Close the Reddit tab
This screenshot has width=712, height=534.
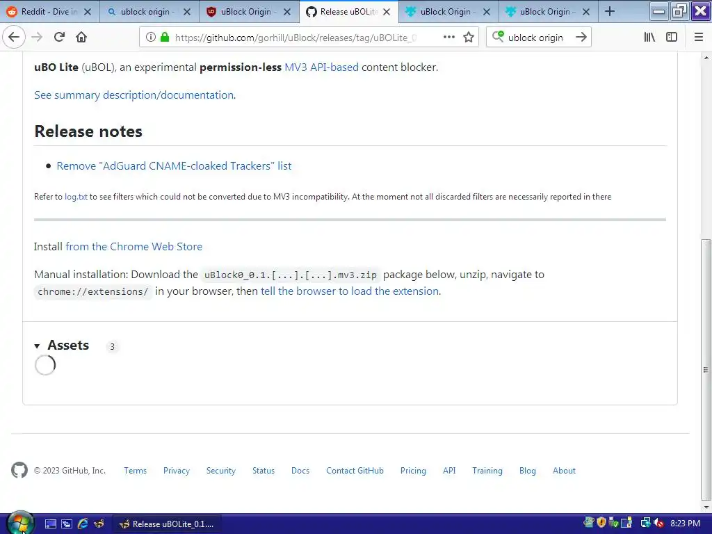(x=88, y=12)
